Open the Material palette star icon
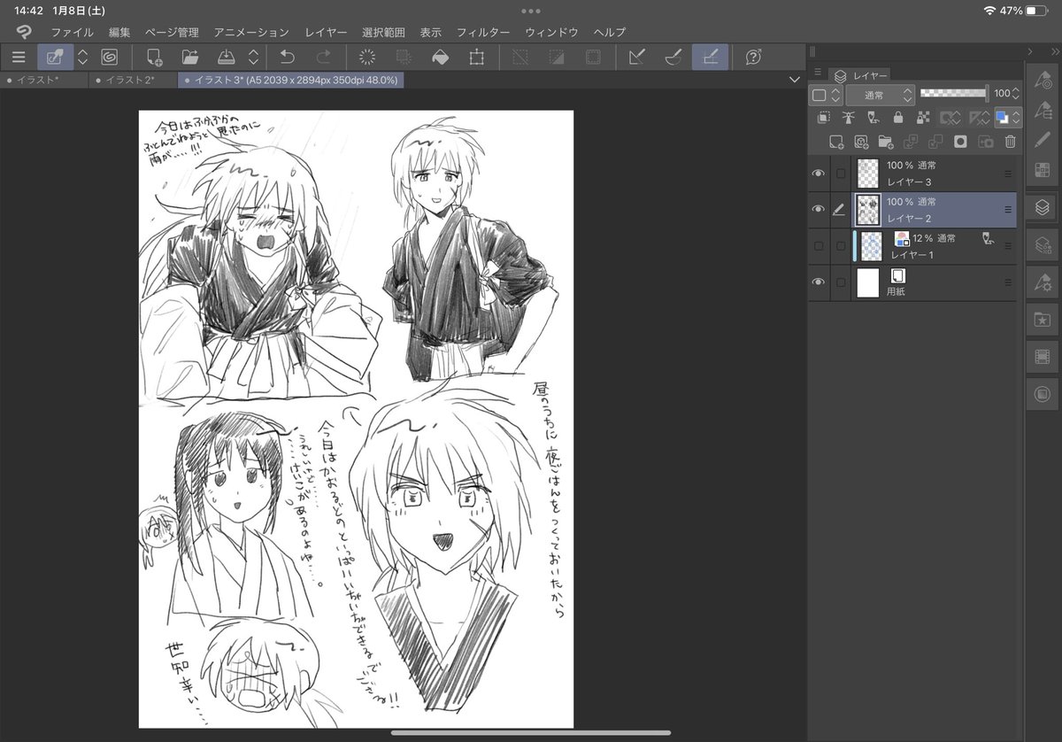Screen dimensions: 1062x742 tap(1043, 320)
